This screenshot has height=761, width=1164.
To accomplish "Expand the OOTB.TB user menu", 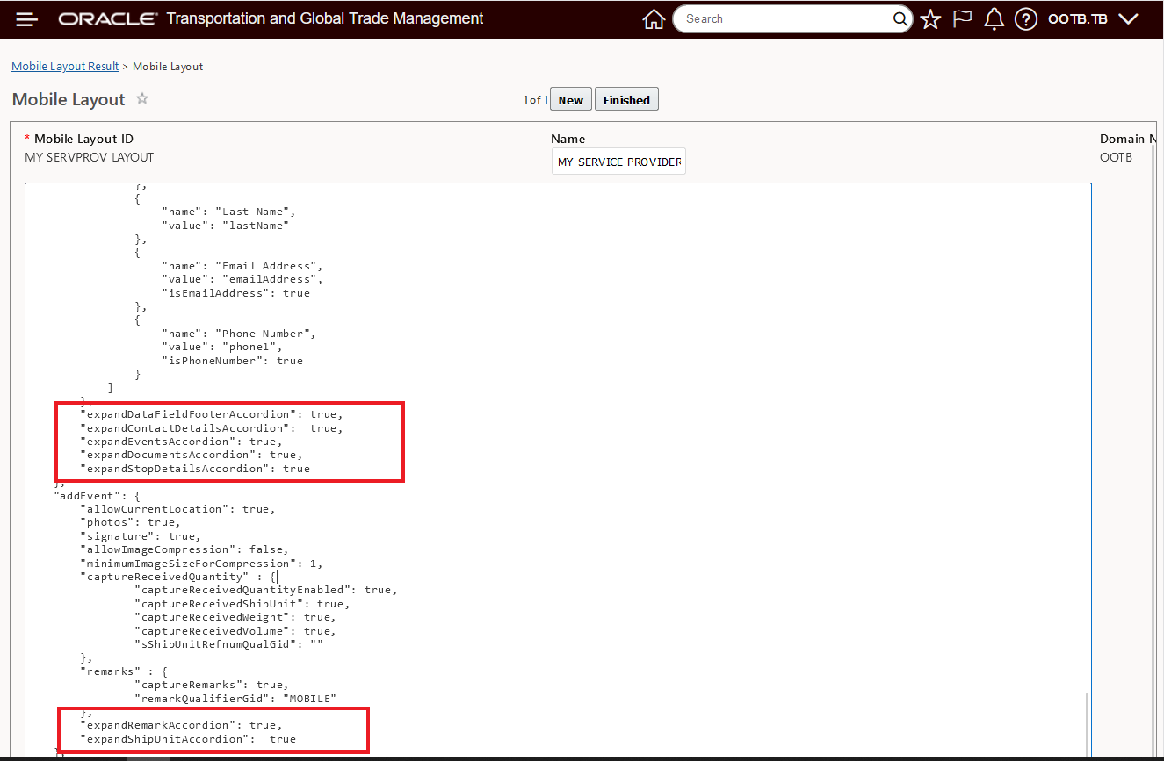I will pyautogui.click(x=1093, y=19).
